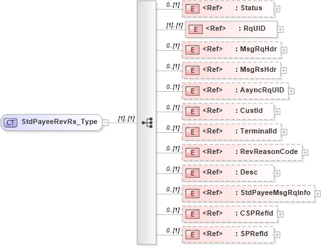Click the E icon of AsyncRqUID element
The height and width of the screenshot is (247, 321).
(192, 91)
